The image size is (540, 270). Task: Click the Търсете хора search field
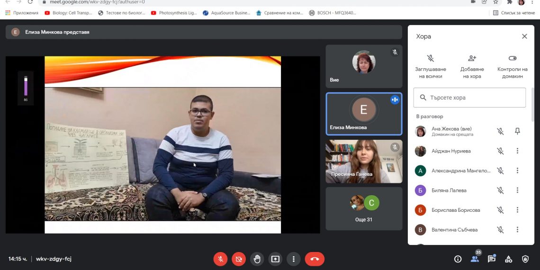[469, 98]
